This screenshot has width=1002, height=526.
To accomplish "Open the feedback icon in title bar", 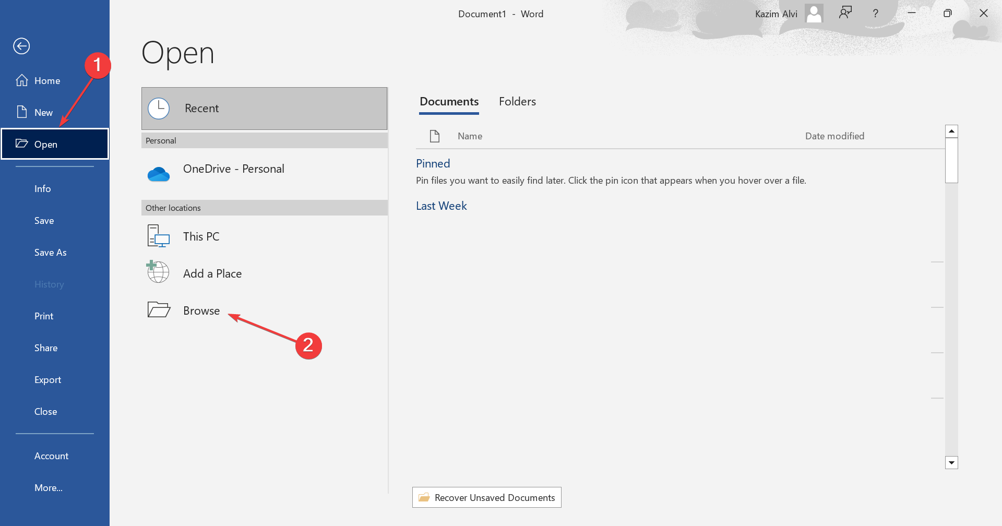I will [845, 13].
